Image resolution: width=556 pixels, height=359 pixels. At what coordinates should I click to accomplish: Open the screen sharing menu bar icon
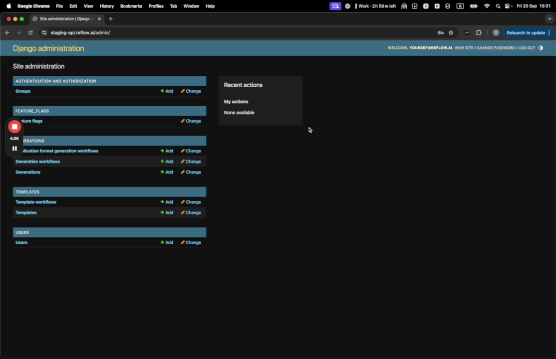[x=335, y=6]
